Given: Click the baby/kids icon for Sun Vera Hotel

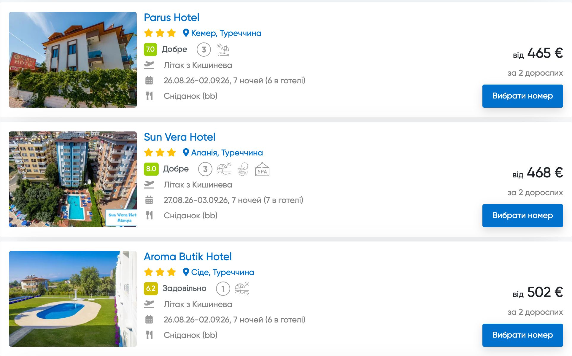Looking at the screenshot, I should click(243, 169).
